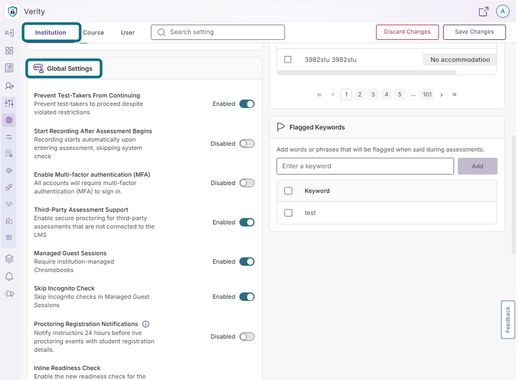Select page 1 in pagination
The image size is (518, 380).
coord(346,94)
